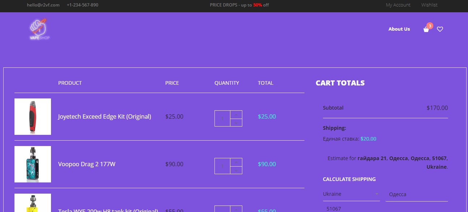
Task: Open the Joyetech Exceed Edge Kit product link
Action: click(105, 116)
